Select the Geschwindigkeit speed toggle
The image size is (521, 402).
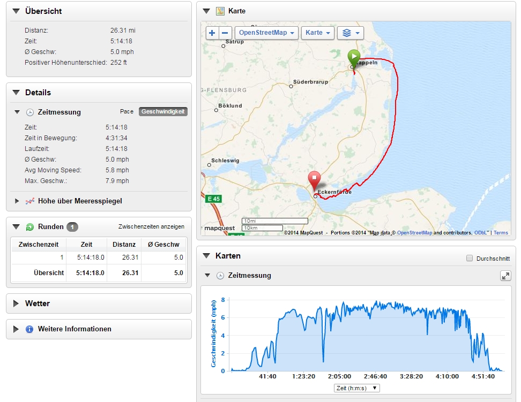pyautogui.click(x=163, y=112)
